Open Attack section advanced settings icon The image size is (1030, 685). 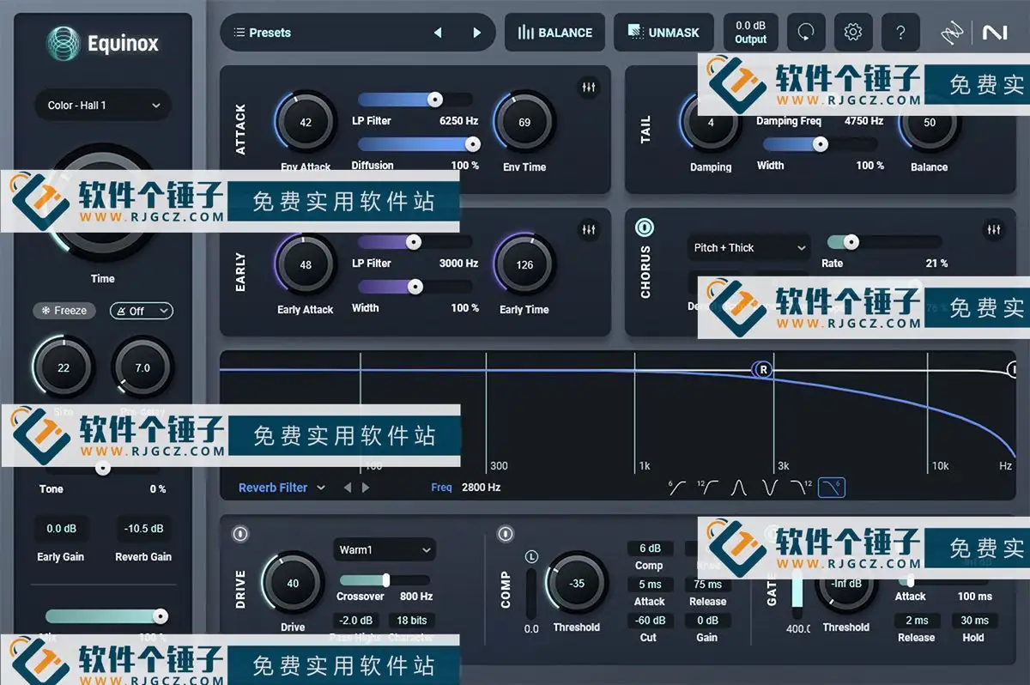589,88
